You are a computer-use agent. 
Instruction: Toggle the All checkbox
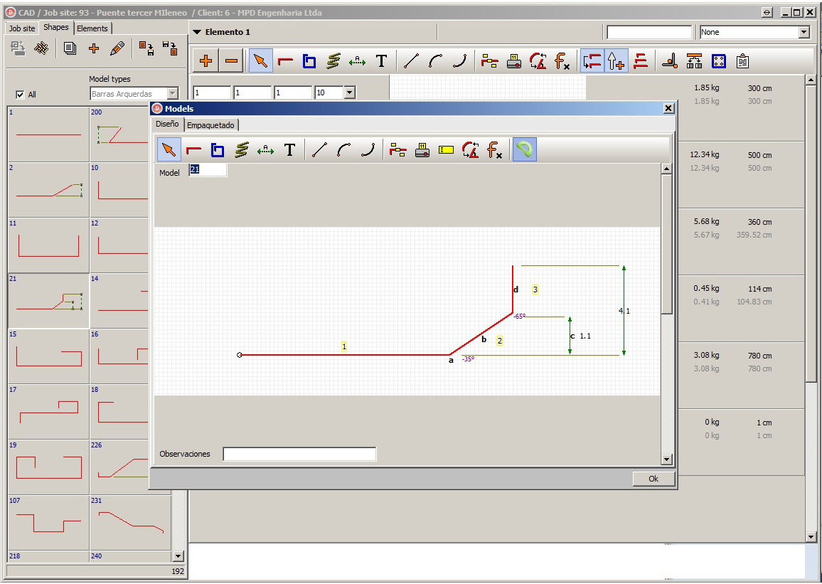pyautogui.click(x=20, y=95)
